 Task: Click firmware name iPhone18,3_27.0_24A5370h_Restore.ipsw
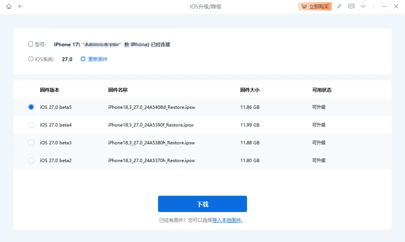(151, 160)
